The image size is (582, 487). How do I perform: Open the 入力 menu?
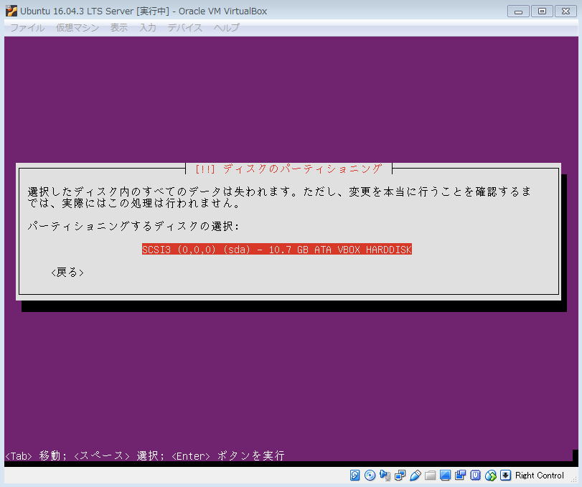pyautogui.click(x=148, y=28)
